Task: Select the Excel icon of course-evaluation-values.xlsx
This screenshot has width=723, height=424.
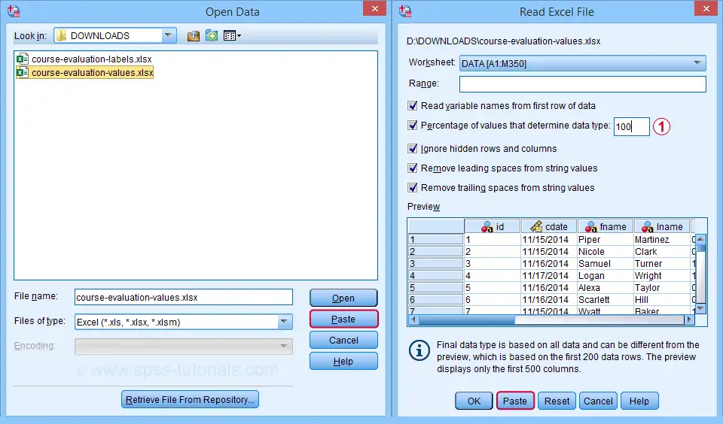Action: 22,73
